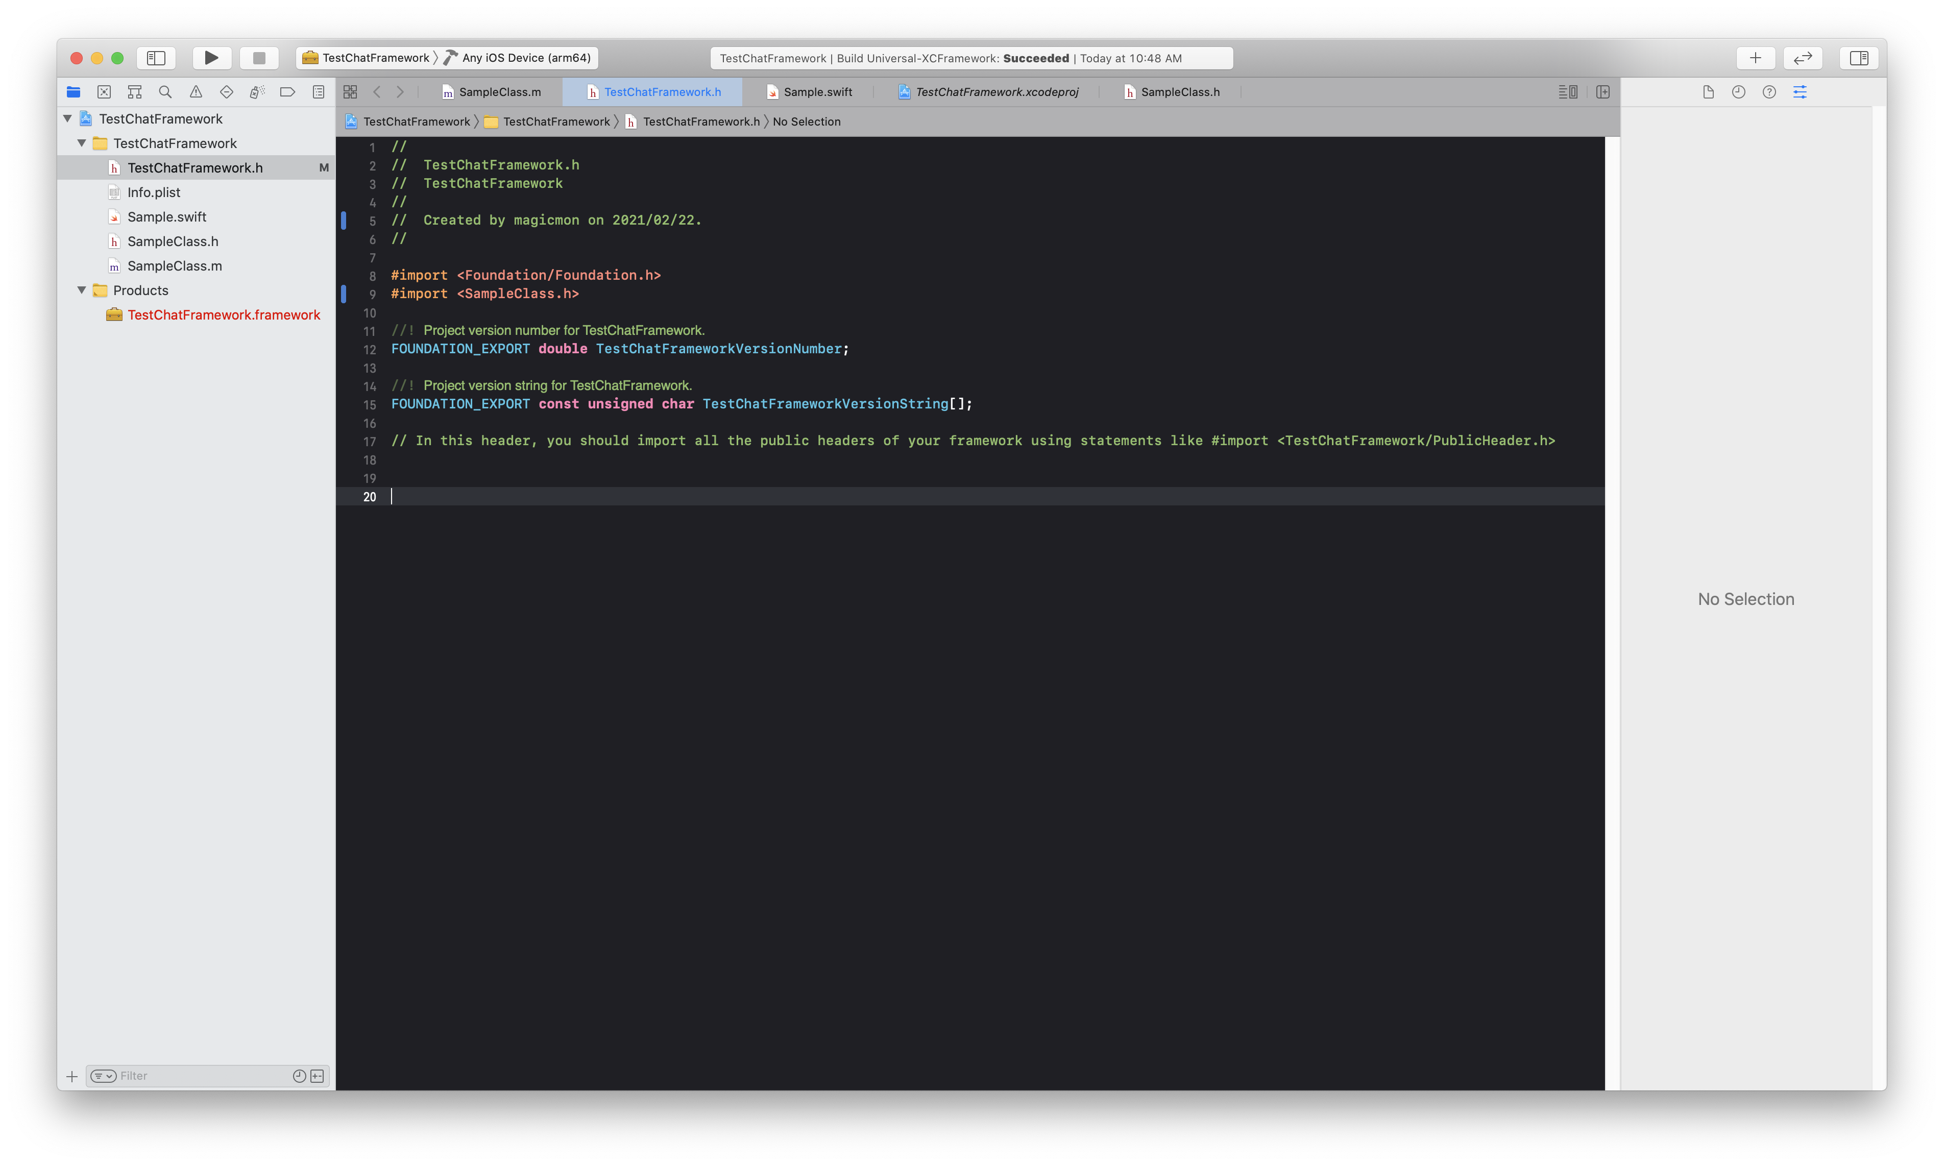
Task: Toggle the right inspector panel
Action: (x=1858, y=57)
